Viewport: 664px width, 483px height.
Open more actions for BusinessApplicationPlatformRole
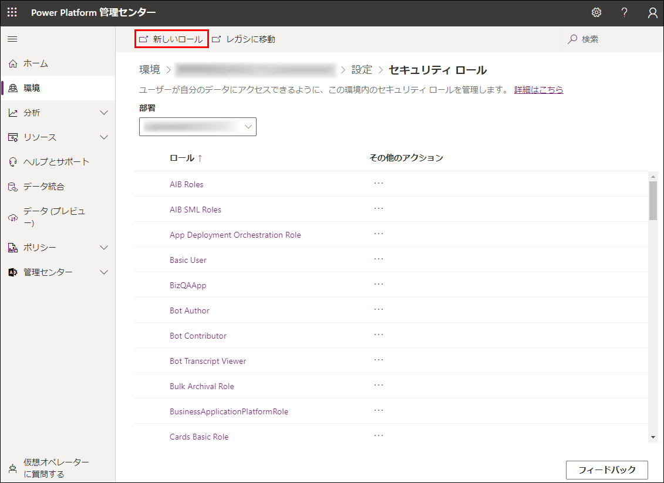click(x=379, y=411)
